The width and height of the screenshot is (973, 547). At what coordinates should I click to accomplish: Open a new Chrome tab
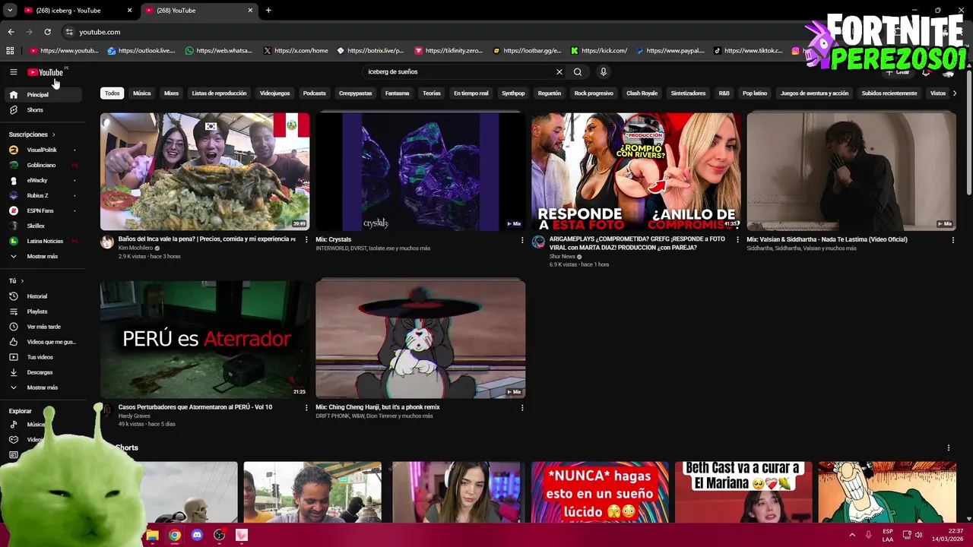tap(268, 11)
